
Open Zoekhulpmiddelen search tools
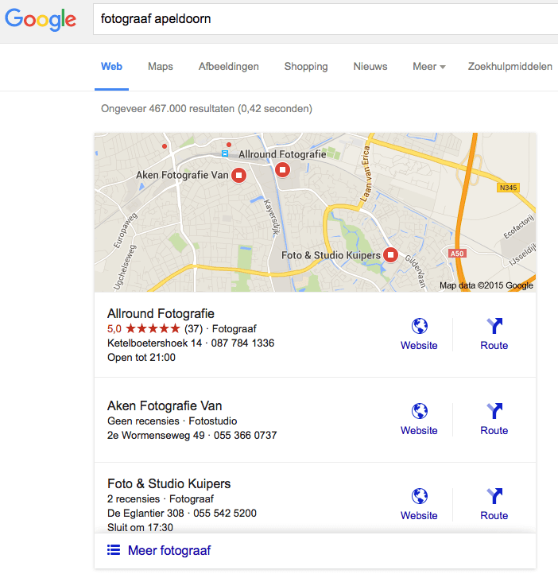[510, 67]
